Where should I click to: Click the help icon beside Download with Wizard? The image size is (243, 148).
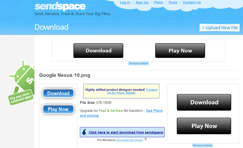tap(145, 139)
